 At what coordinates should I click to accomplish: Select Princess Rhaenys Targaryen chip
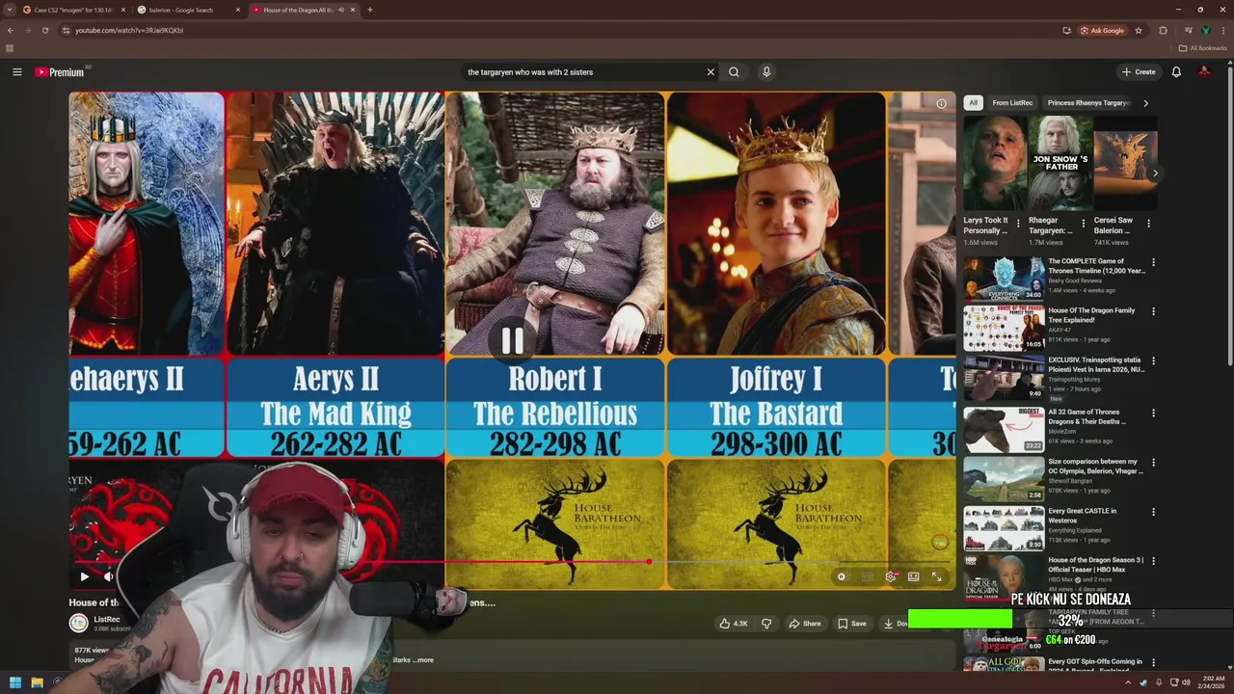[1088, 103]
